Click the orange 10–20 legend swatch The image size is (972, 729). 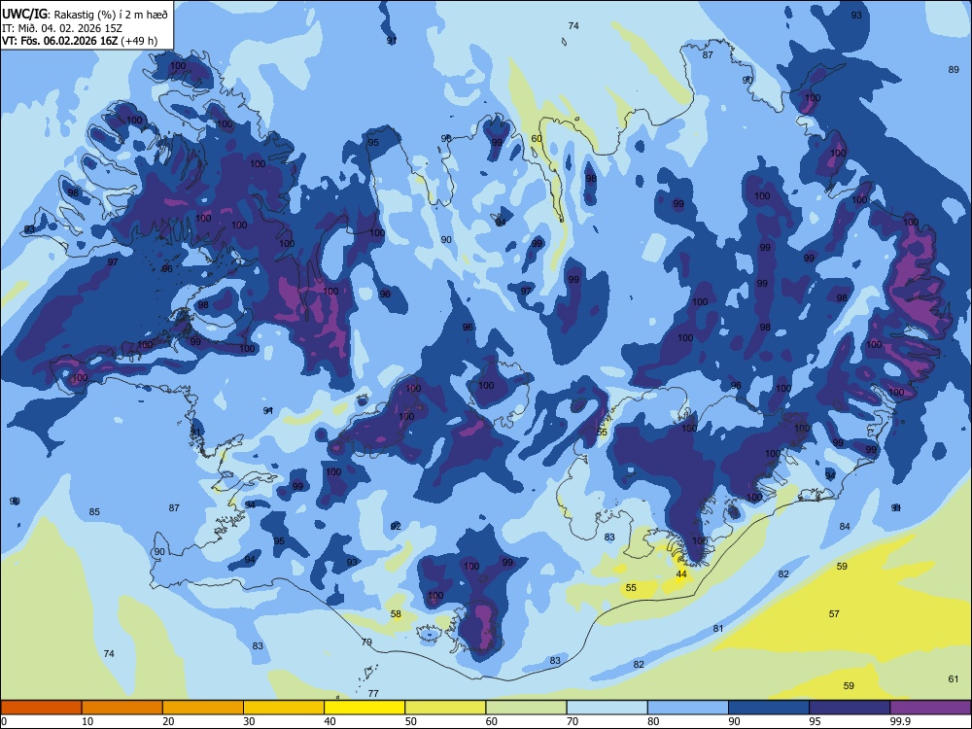click(x=122, y=708)
